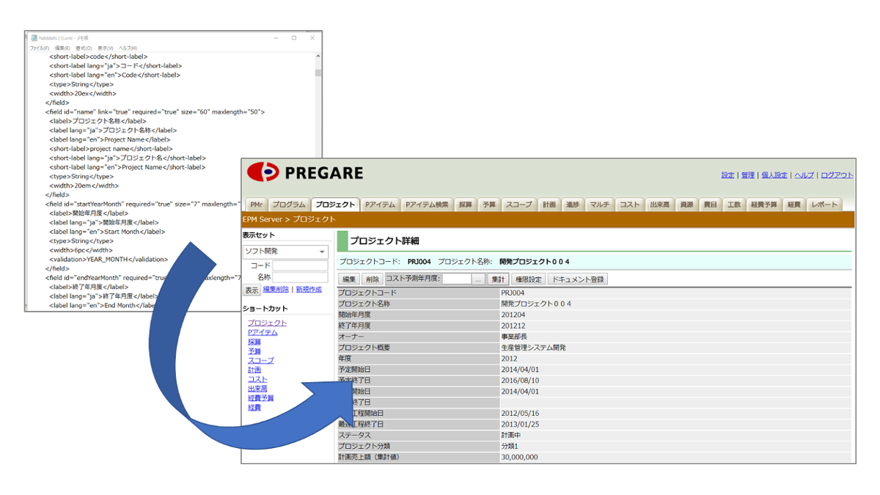Maximize the Notepad window
Image resolution: width=880 pixels, height=495 pixels.
point(294,38)
